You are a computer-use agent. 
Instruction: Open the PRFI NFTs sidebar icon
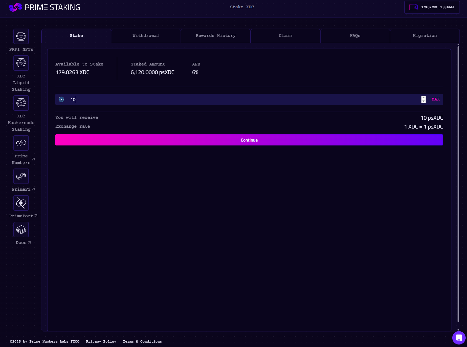[21, 36]
